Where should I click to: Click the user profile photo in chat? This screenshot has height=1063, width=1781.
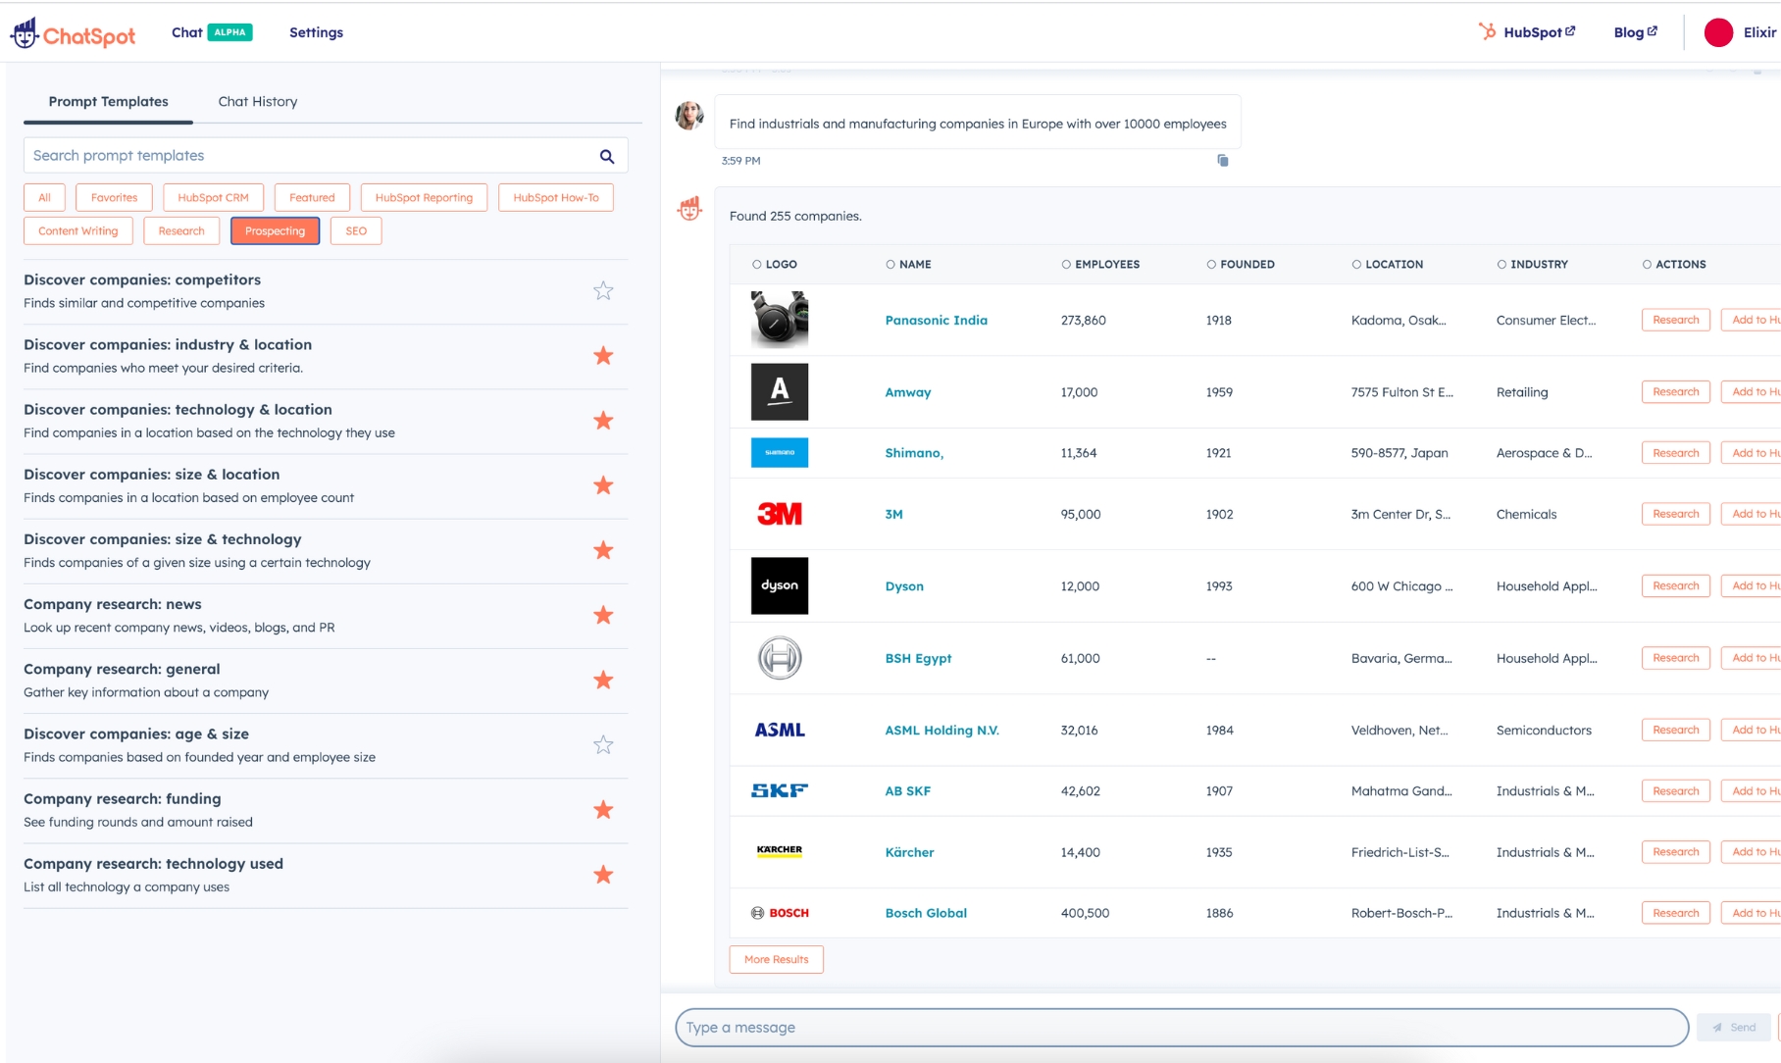pyautogui.click(x=689, y=115)
